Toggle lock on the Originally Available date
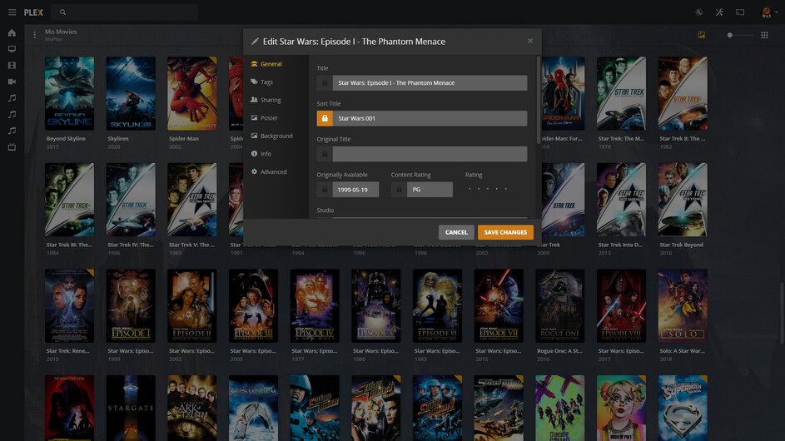 click(325, 189)
